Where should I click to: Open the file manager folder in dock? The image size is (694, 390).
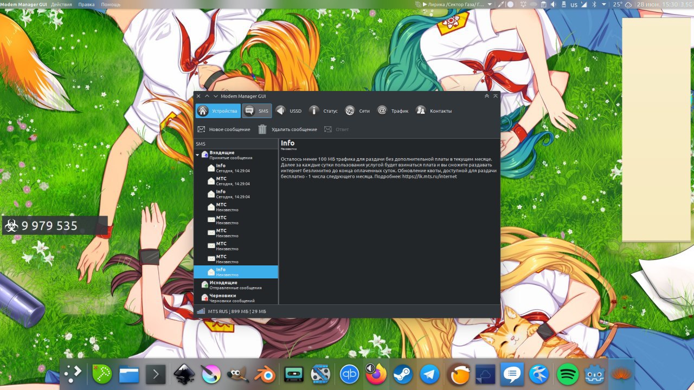coord(129,374)
